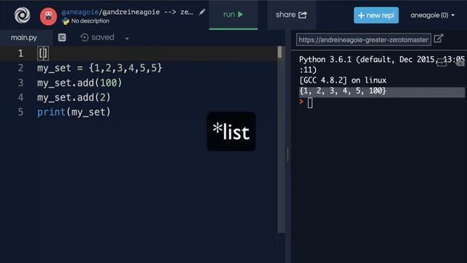Open the red user avatar
The height and width of the screenshot is (263, 467).
coord(48,16)
